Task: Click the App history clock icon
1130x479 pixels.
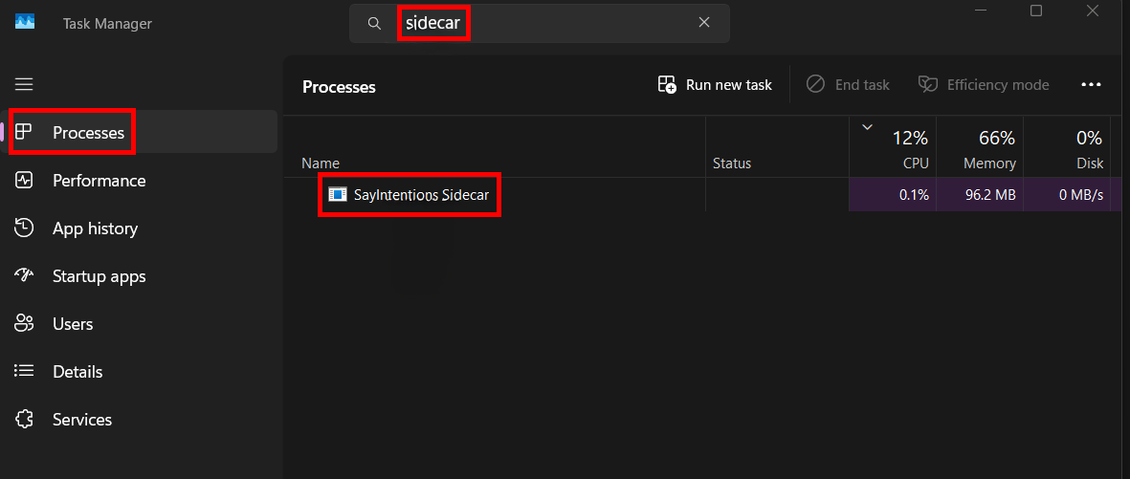Action: coord(24,229)
